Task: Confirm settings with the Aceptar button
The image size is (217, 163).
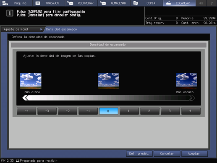Action: 194,154
